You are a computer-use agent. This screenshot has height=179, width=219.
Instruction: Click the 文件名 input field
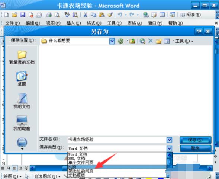117,140
